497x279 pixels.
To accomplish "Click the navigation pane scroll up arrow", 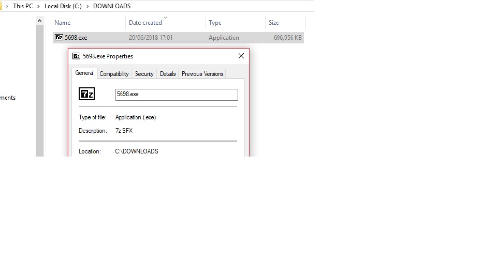I will click(x=40, y=21).
